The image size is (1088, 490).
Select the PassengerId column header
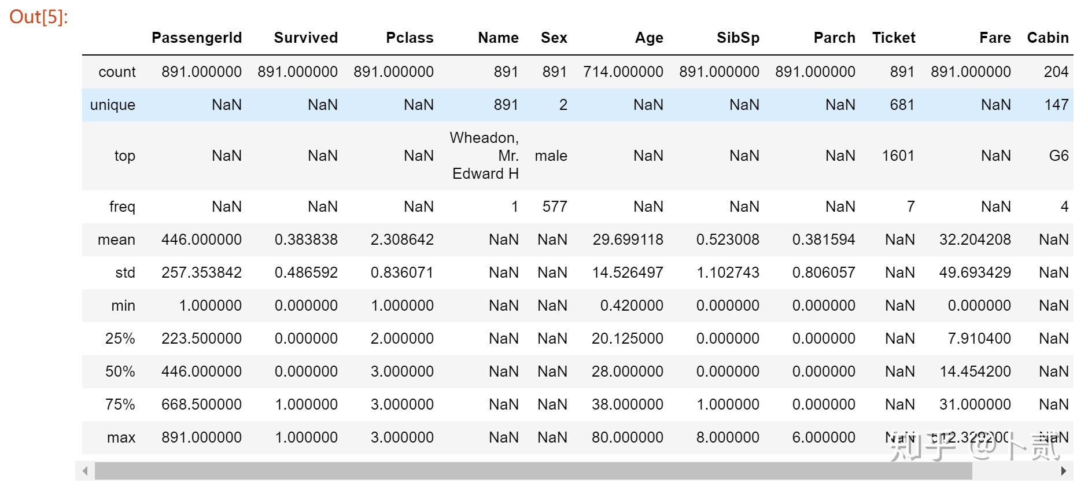[x=197, y=38]
